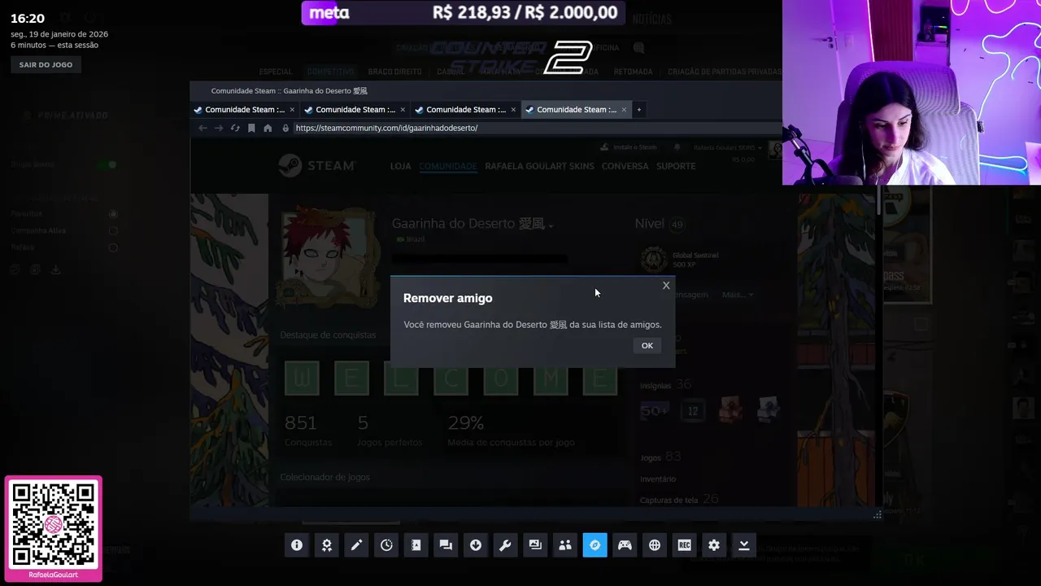
Task: Toggle the highlighted web browser compass icon
Action: tap(595, 545)
